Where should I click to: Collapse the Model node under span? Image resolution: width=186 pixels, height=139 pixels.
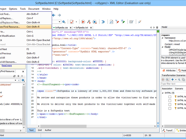tap(163, 47)
